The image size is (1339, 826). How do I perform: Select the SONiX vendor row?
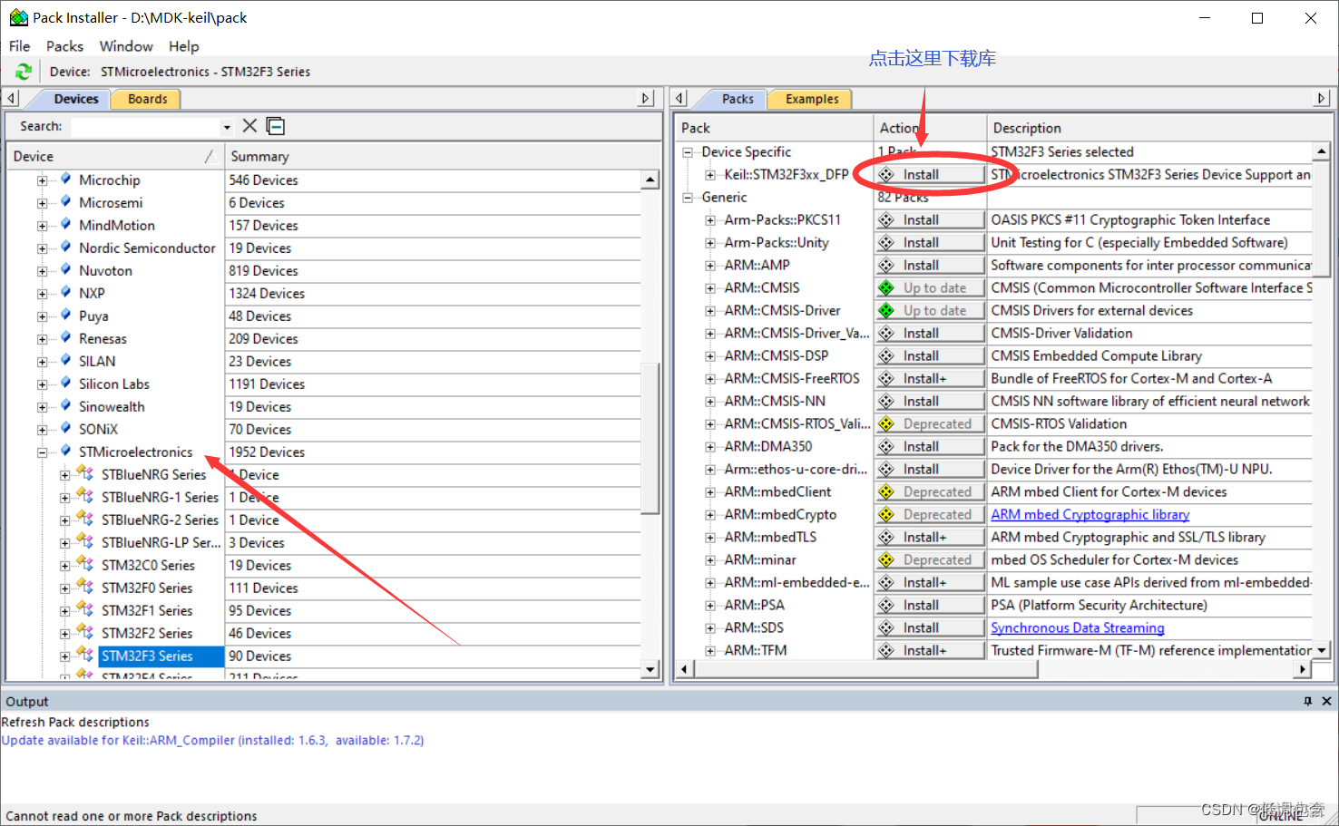(324, 429)
